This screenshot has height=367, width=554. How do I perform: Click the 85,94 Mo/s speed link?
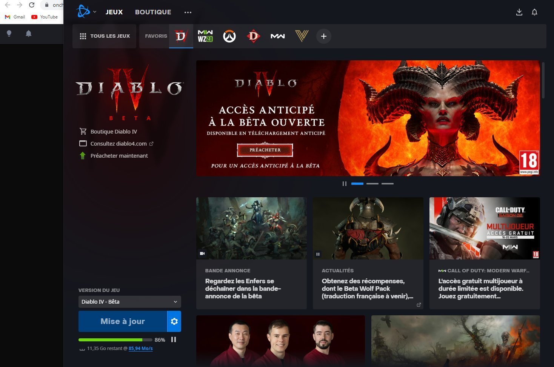point(141,349)
